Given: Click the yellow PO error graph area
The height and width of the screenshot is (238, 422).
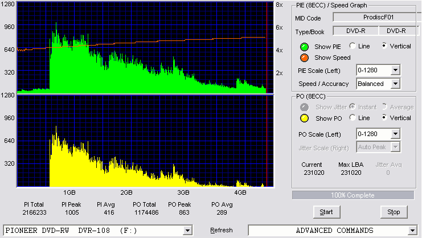Looking at the screenshot, I should click(x=145, y=141).
